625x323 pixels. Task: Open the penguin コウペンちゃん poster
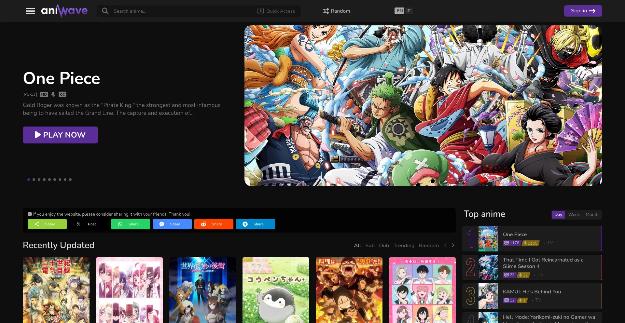tap(276, 290)
